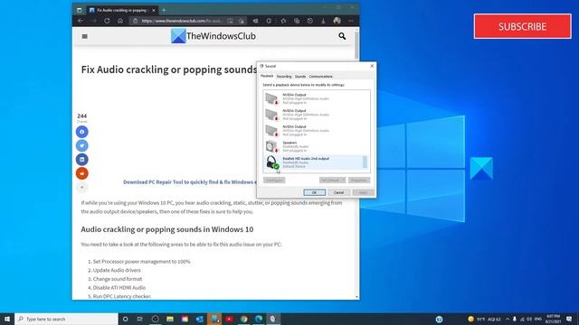The image size is (579, 325).
Task: Select the Playback tab in Sound dialog
Action: [267, 76]
